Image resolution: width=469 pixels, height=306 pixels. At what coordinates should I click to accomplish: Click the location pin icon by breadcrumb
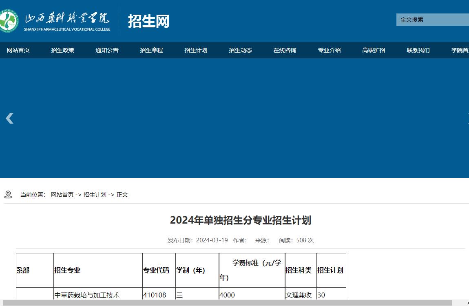coord(8,195)
